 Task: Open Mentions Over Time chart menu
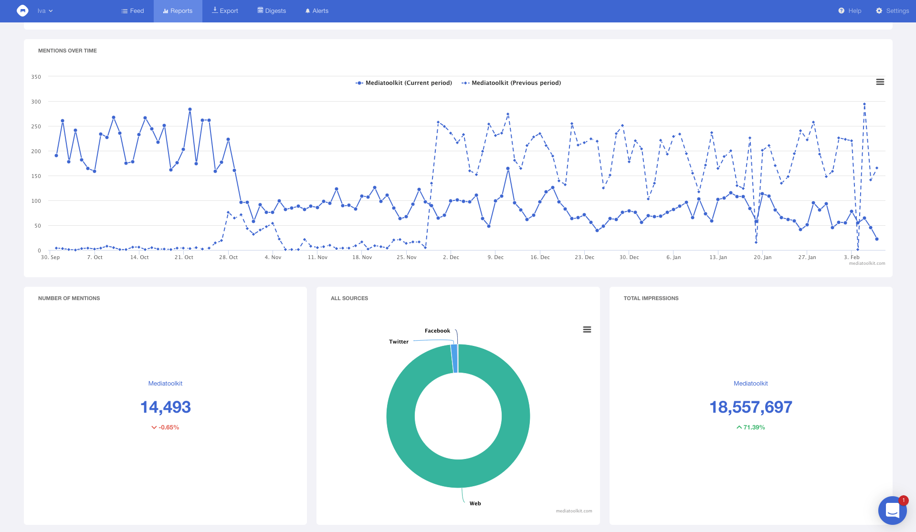coord(880,82)
